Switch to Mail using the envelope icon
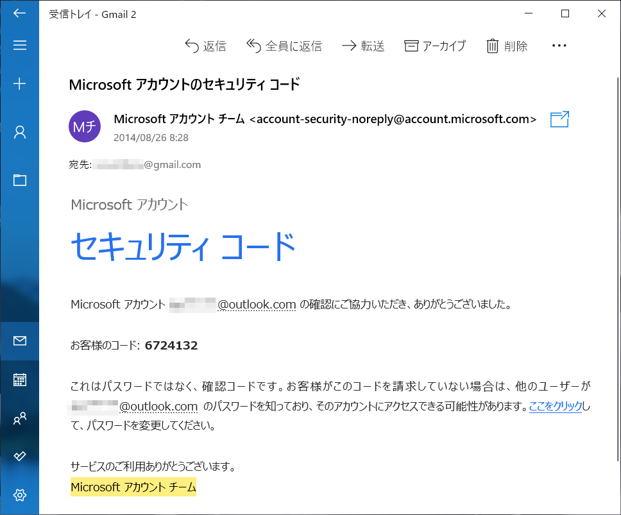 [x=19, y=341]
